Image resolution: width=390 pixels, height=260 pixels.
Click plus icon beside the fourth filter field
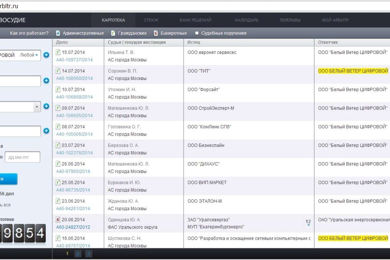(46, 131)
